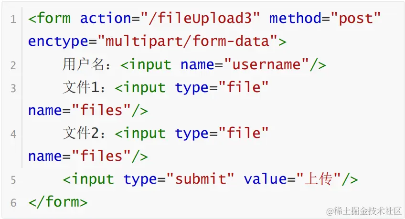Click line number 4 in the gutter
405x219 pixels.
(13, 134)
